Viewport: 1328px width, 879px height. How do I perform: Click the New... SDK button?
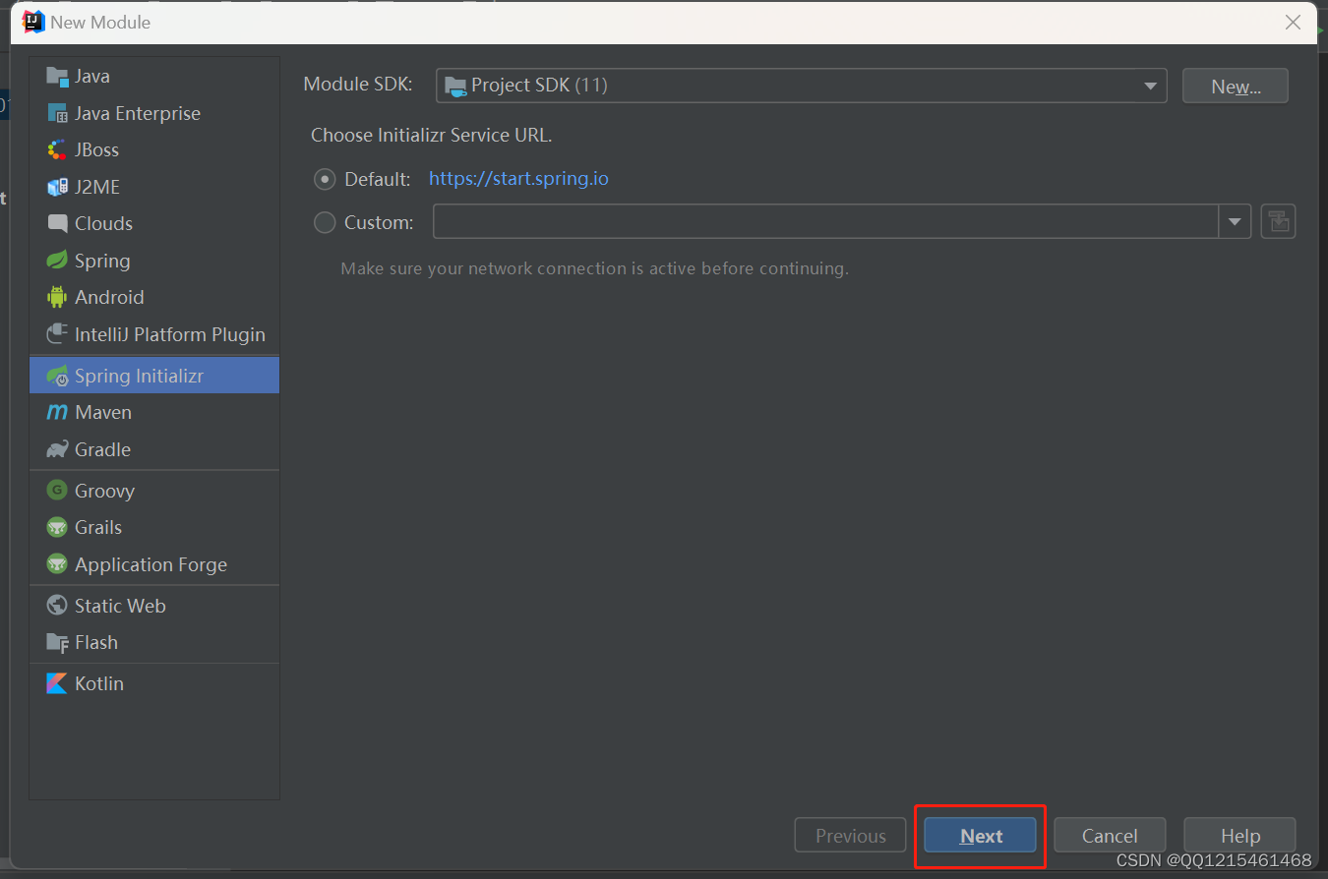(x=1236, y=87)
